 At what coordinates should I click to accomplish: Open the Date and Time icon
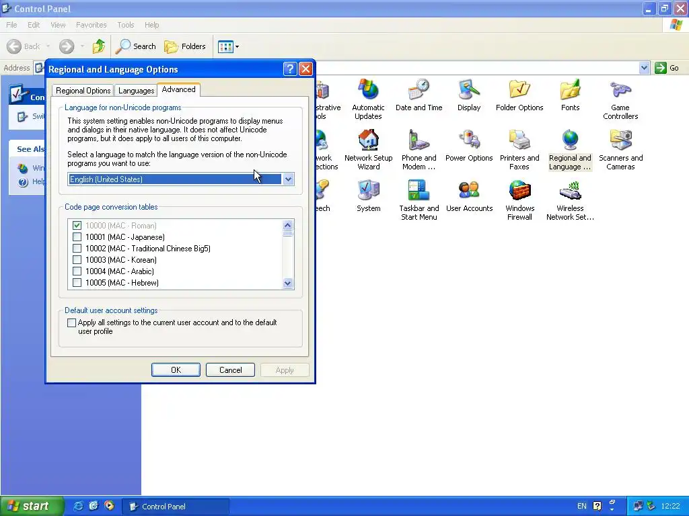(x=419, y=95)
